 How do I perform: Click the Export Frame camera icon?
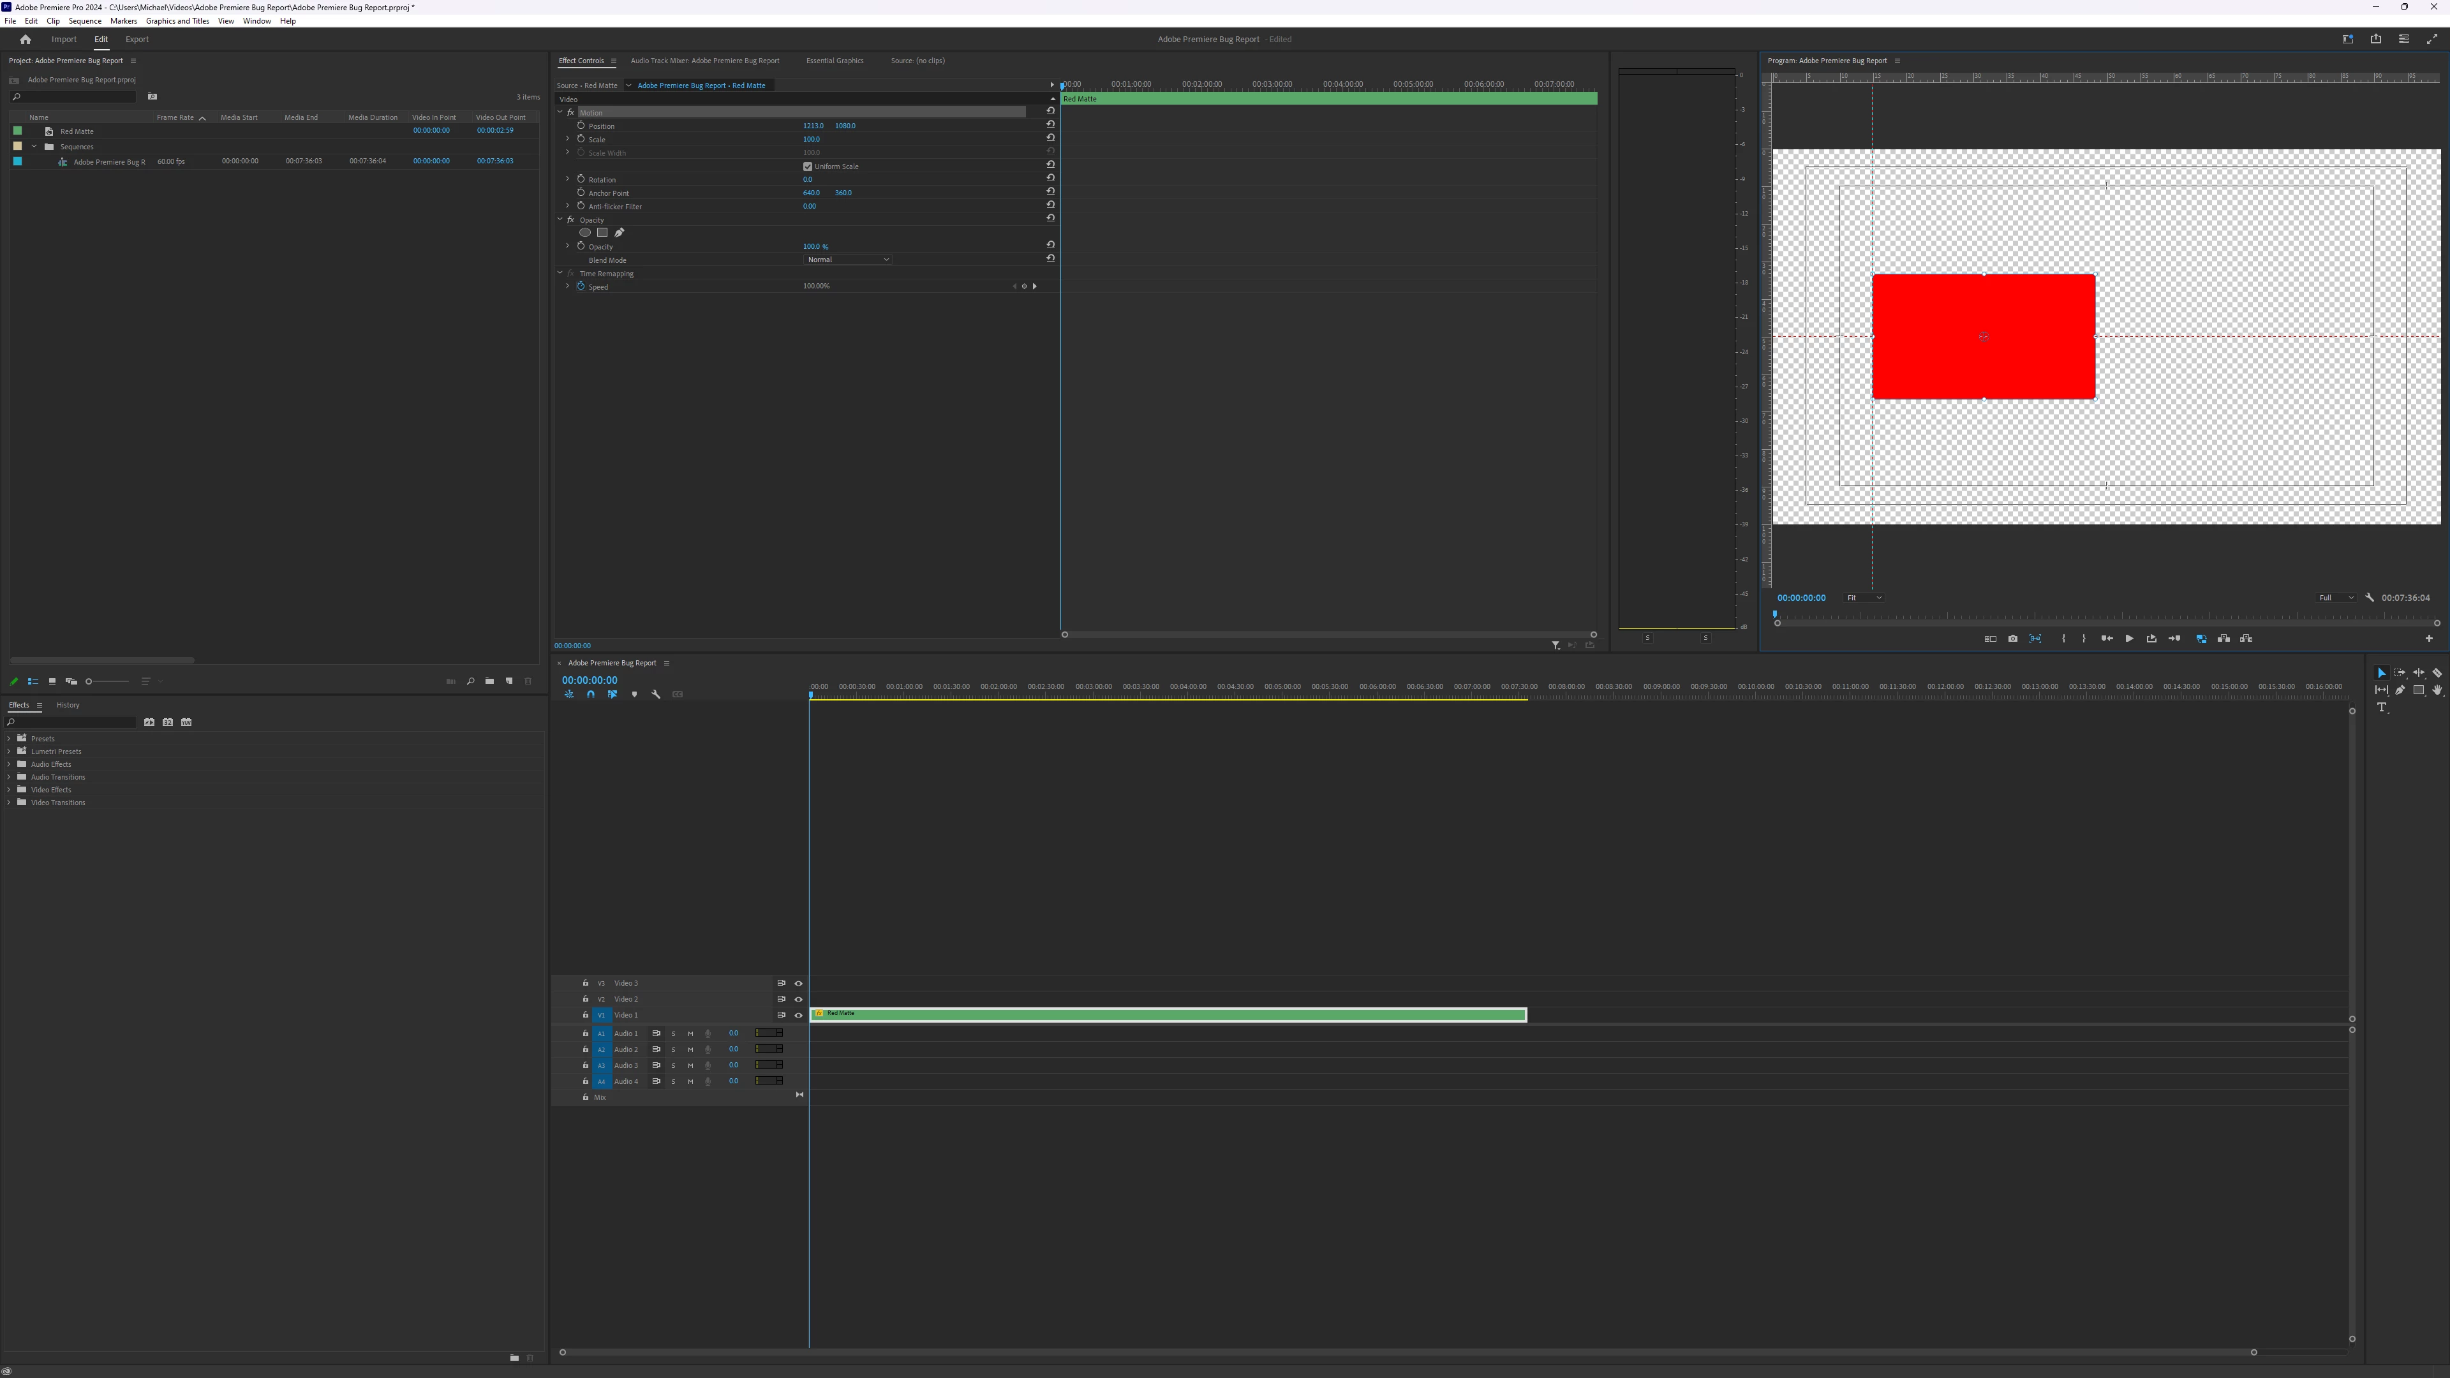click(2012, 639)
